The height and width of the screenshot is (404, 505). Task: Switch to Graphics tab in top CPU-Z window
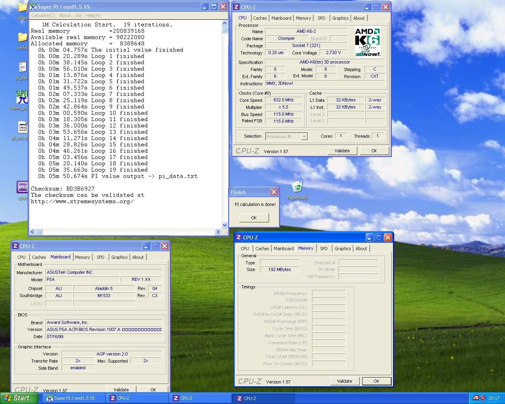(340, 18)
